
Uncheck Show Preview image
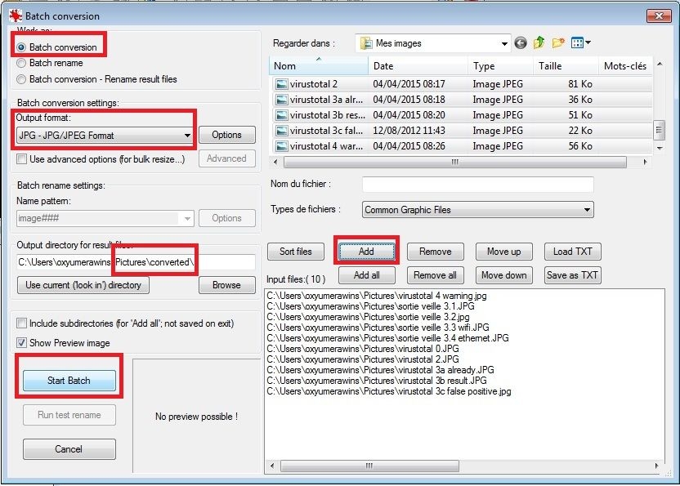click(22, 342)
